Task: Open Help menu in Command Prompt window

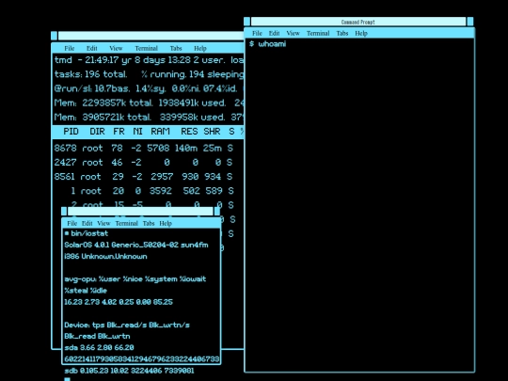Action: (361, 33)
